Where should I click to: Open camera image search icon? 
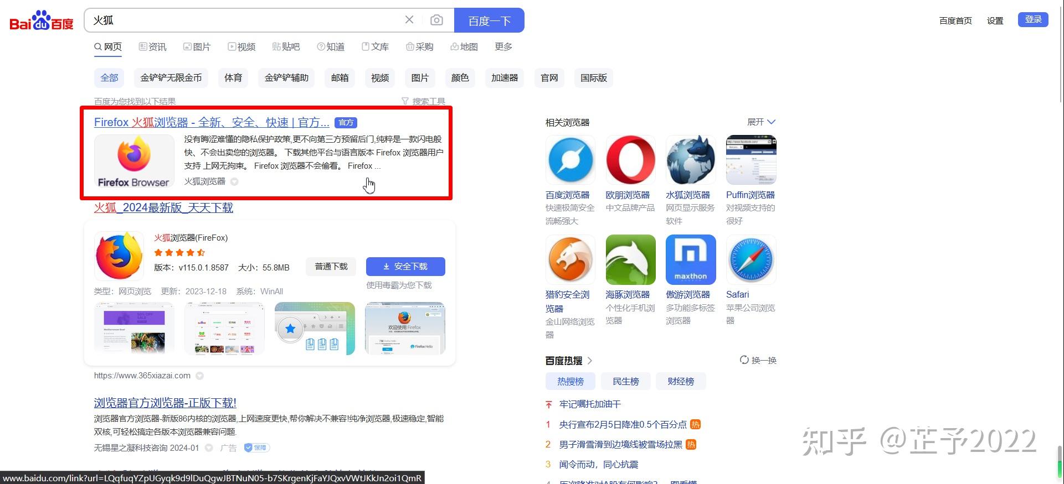point(436,20)
